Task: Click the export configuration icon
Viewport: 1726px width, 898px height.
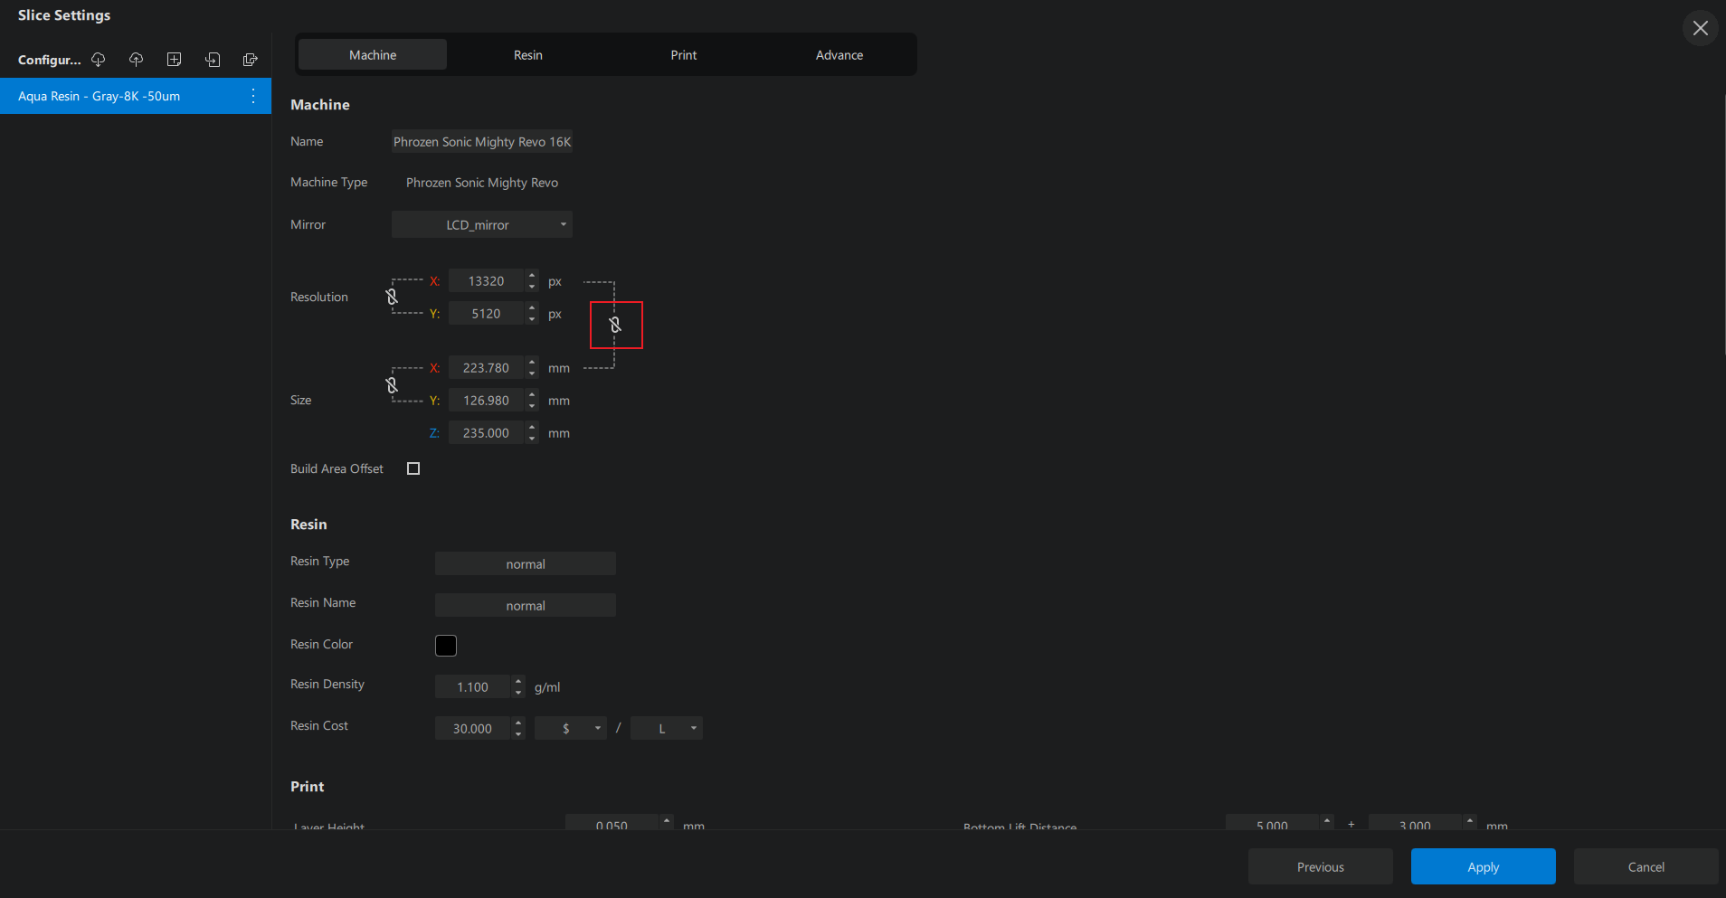Action: pyautogui.click(x=251, y=60)
